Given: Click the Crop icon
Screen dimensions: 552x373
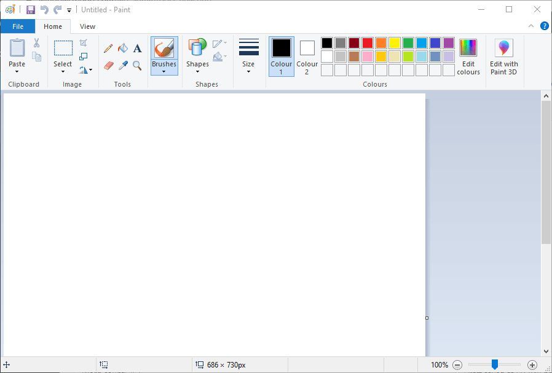Looking at the screenshot, I should point(84,43).
